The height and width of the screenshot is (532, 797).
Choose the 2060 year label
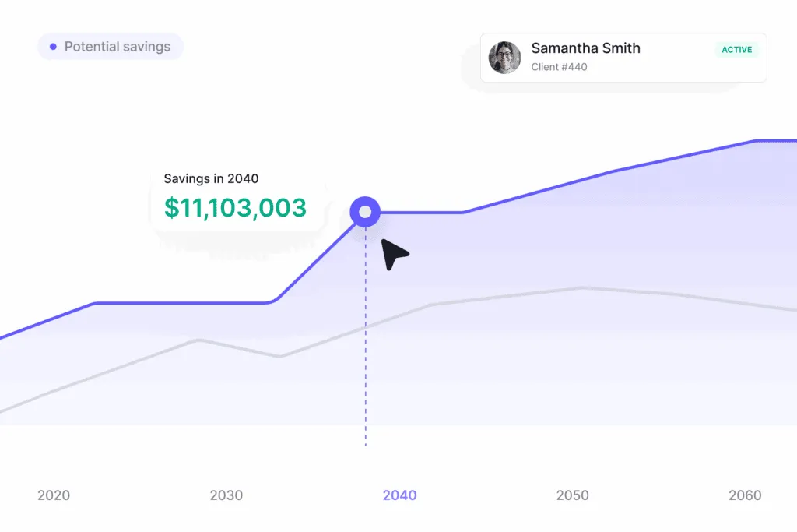click(x=745, y=495)
